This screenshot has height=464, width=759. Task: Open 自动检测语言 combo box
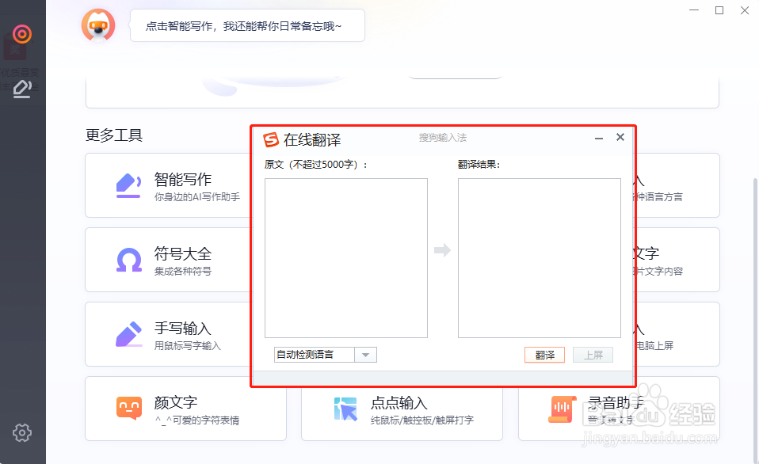(x=326, y=355)
